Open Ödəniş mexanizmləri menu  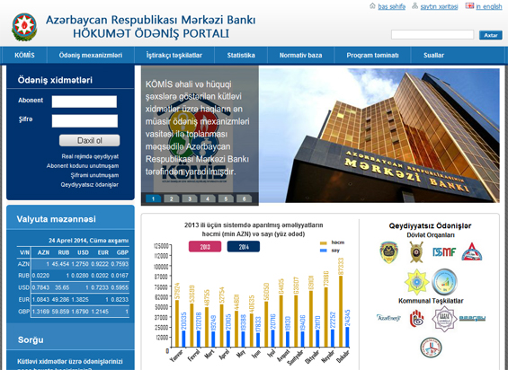pos(91,56)
